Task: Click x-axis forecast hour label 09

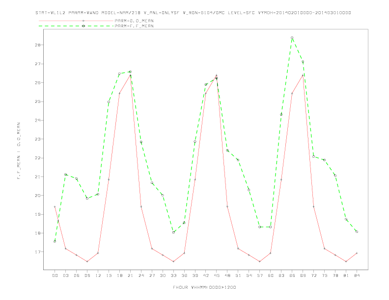Action: pyautogui.click(x=87, y=275)
